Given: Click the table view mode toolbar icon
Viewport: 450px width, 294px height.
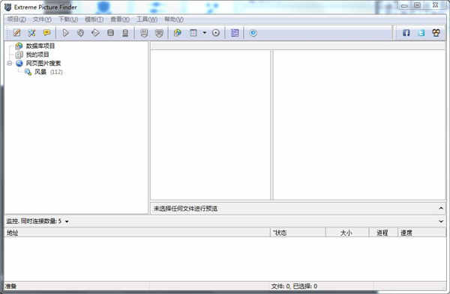Looking at the screenshot, I should pos(193,33).
